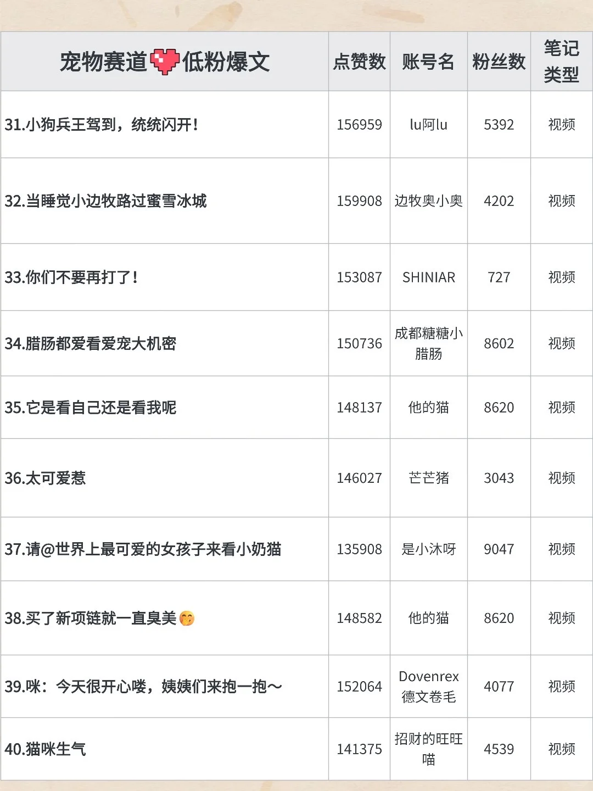Click the account 边牧奥小奥
Image resolution: width=593 pixels, height=791 pixels.
point(429,202)
